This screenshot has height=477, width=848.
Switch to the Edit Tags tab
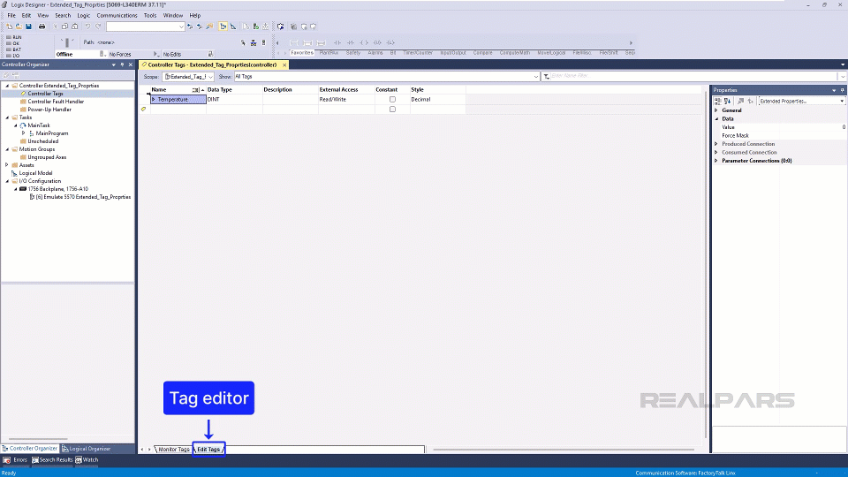click(208, 450)
